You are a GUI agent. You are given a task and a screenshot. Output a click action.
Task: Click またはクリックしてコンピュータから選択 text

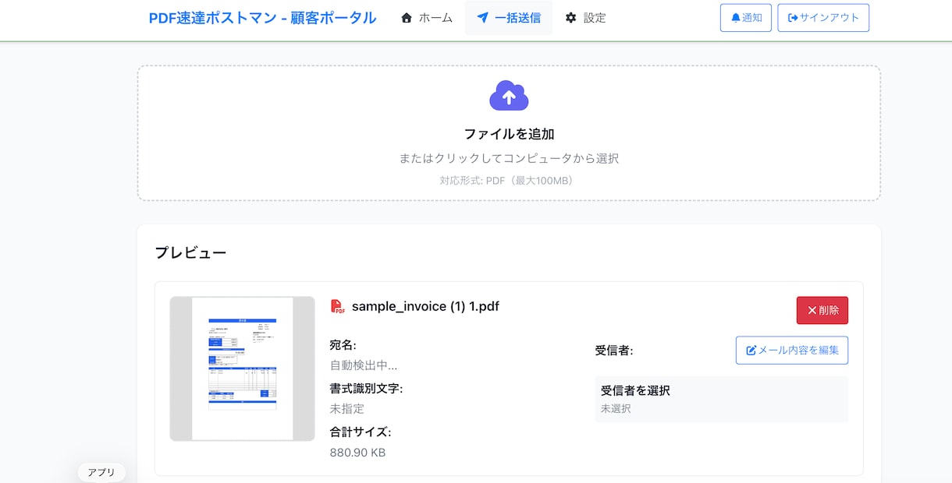(509, 158)
